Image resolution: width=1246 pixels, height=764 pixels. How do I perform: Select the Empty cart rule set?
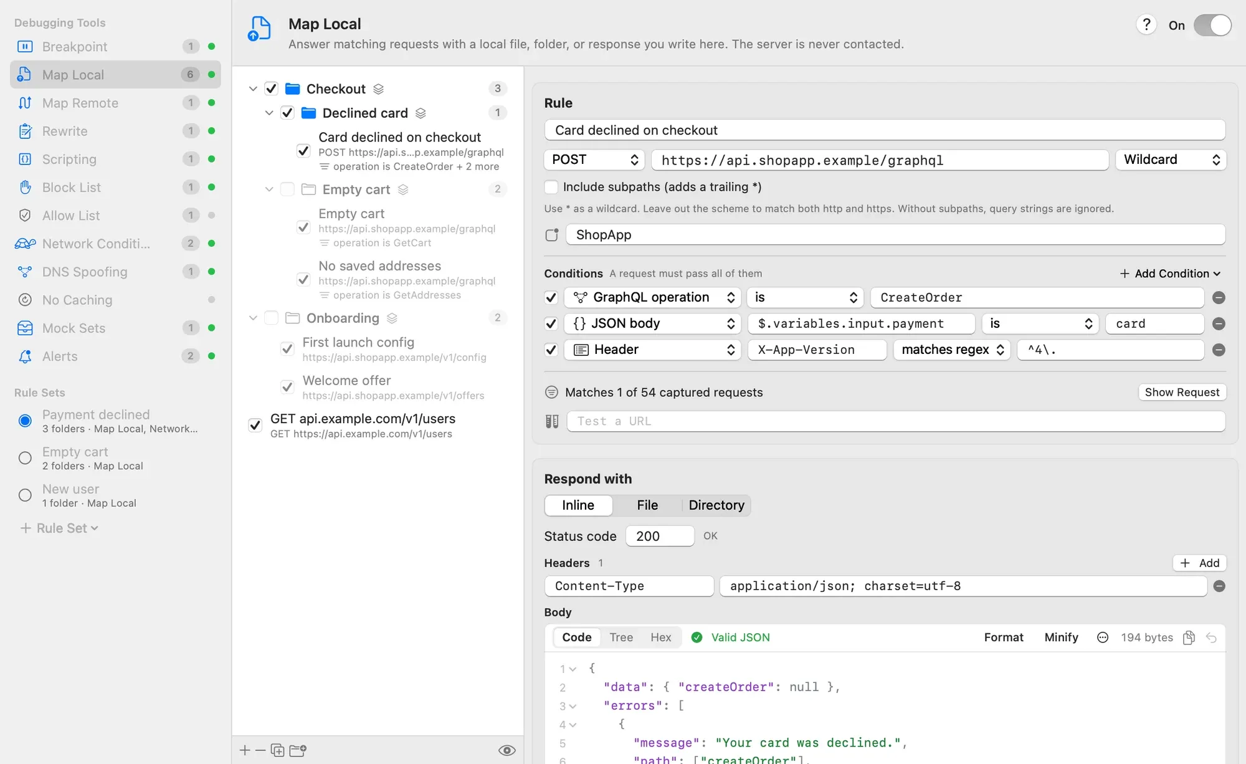pos(25,458)
